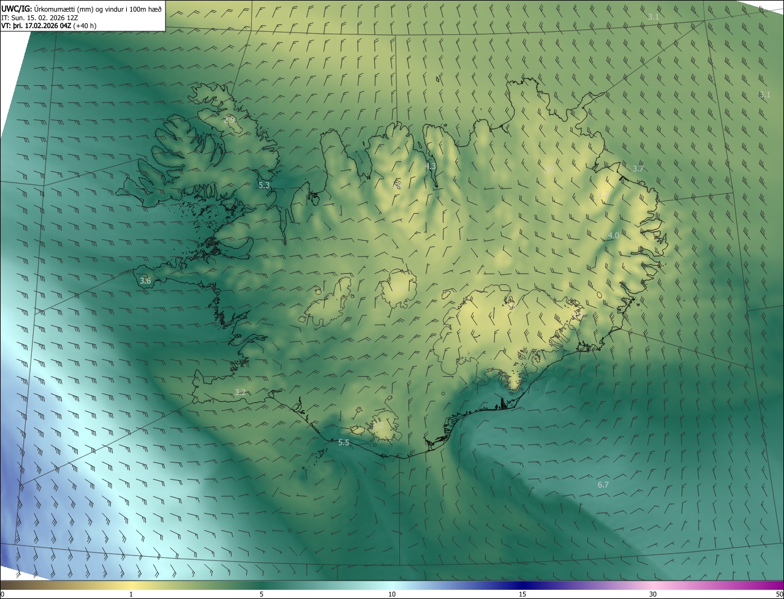Select the 5.3 precipitation value
784x599 pixels.
coord(264,185)
